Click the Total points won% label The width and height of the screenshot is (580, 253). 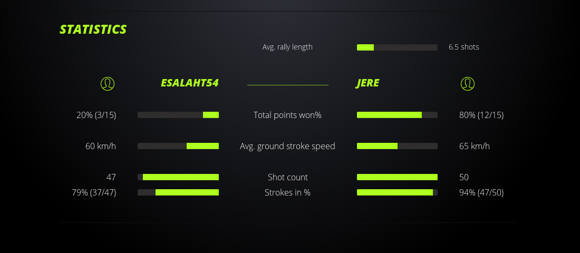click(x=287, y=115)
